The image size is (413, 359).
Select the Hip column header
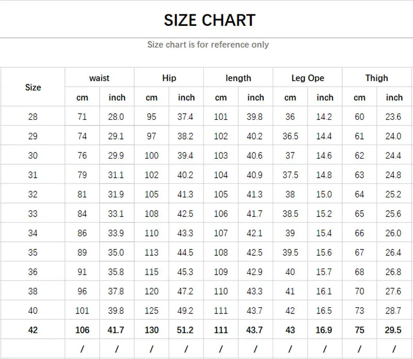(x=169, y=78)
